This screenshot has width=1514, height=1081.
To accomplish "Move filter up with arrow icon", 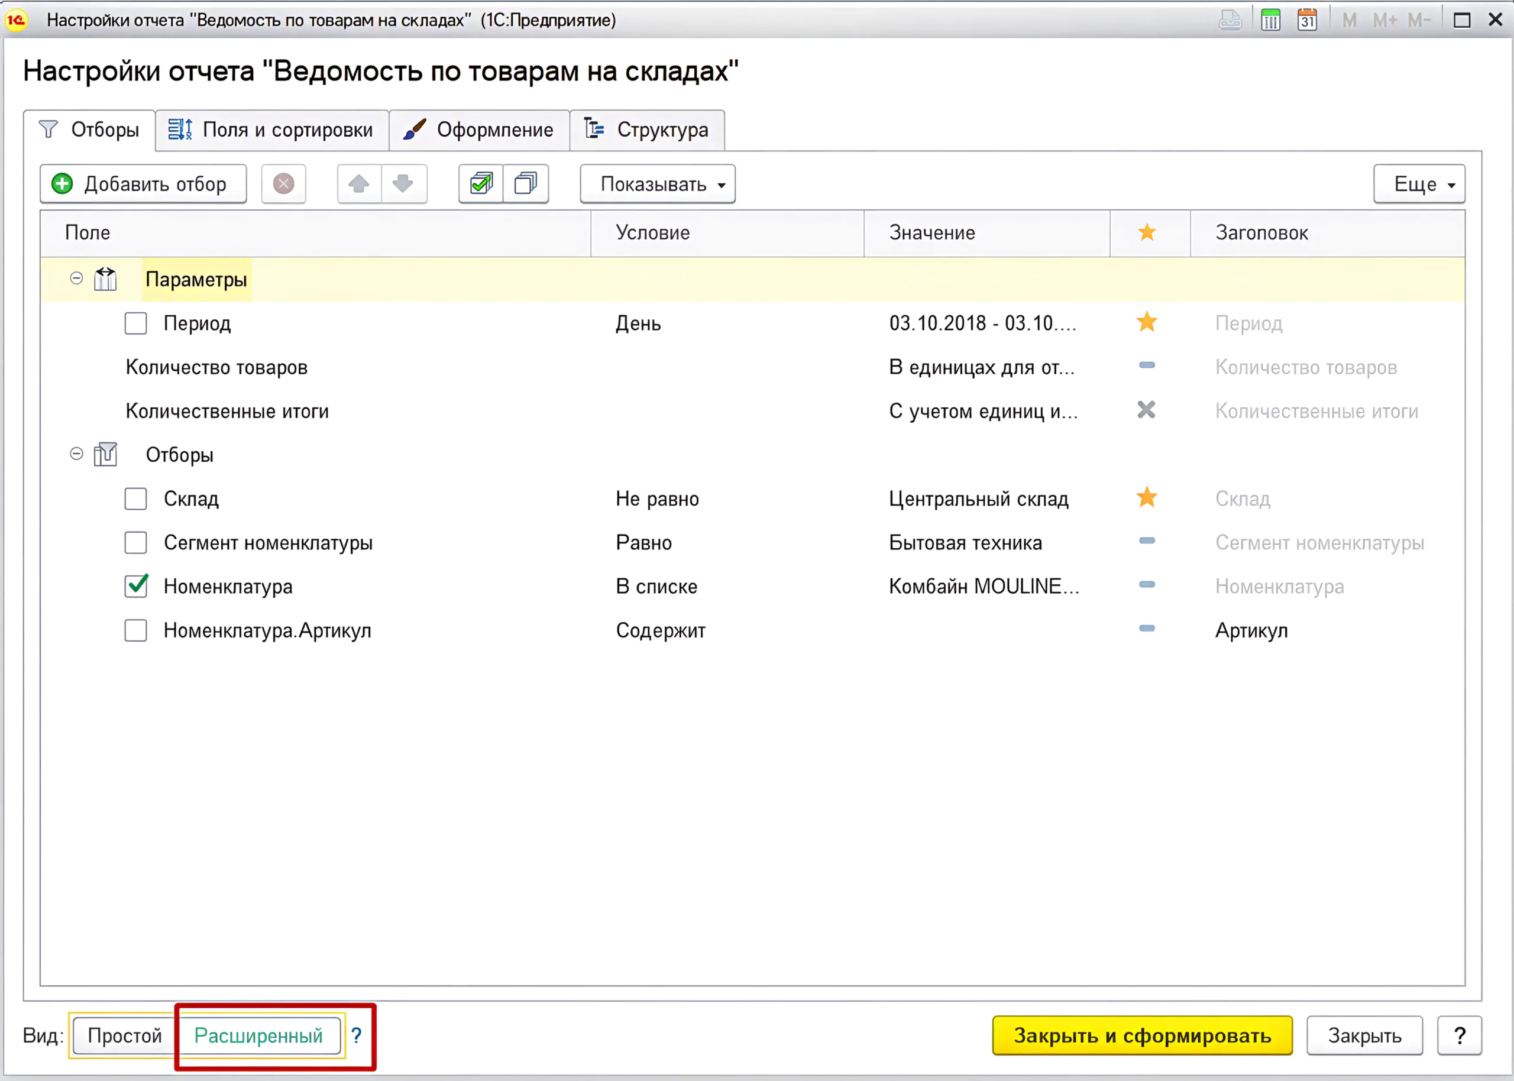I will click(x=360, y=184).
